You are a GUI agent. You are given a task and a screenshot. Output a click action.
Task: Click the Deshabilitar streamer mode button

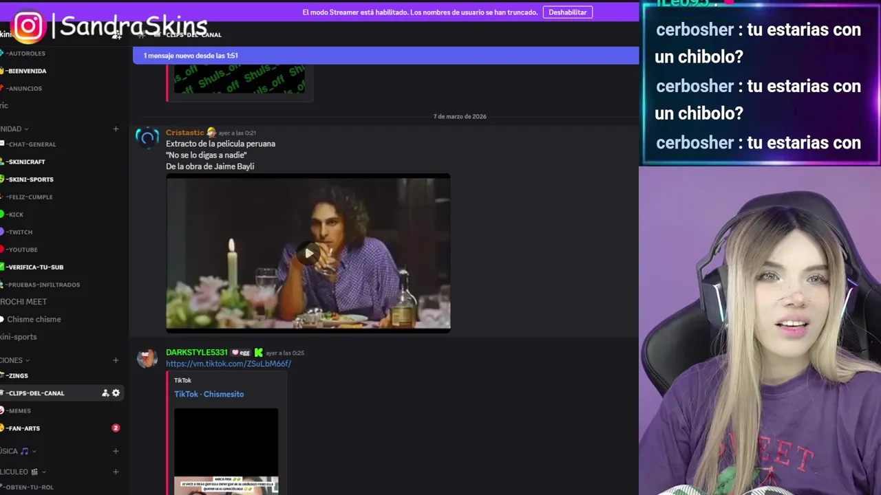(x=568, y=12)
